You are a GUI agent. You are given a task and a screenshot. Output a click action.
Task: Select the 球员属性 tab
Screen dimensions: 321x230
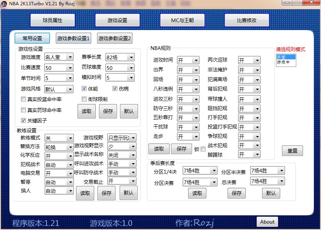click(x=52, y=20)
